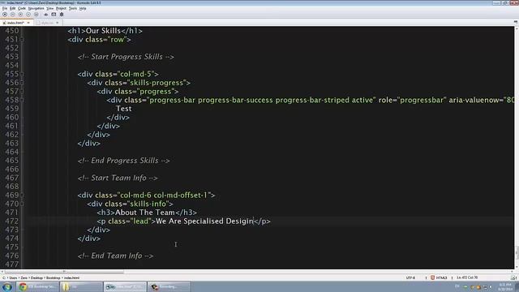Open the Code menu
Screen dimensions: 519x292
point(22,8)
